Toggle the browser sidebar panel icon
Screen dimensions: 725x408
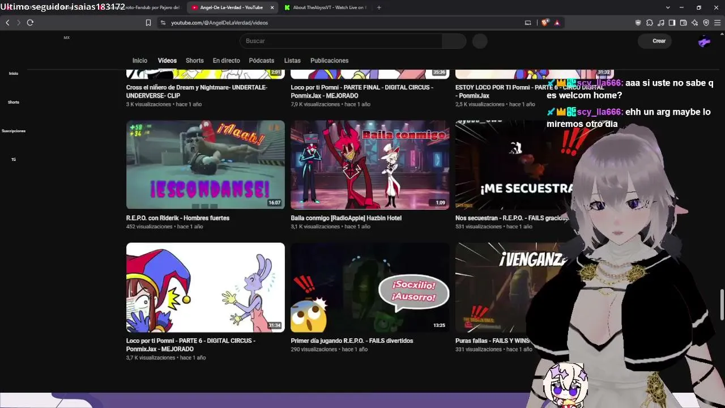click(x=672, y=23)
